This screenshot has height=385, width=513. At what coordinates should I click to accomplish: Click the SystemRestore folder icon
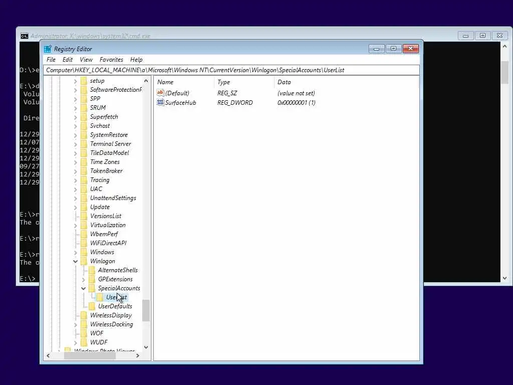click(84, 134)
